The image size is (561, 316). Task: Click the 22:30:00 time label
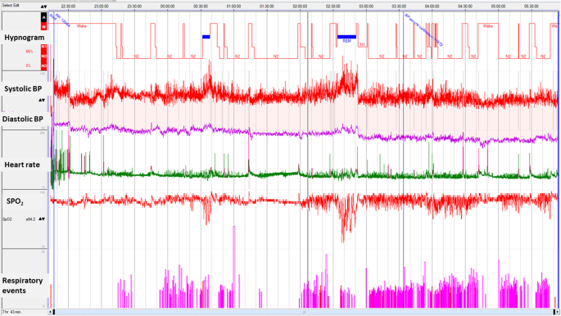(68, 7)
